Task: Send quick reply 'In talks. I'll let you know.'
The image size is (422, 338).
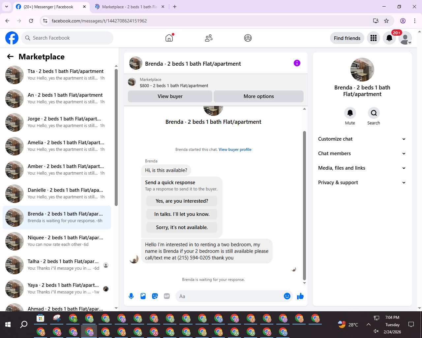Action: click(182, 214)
